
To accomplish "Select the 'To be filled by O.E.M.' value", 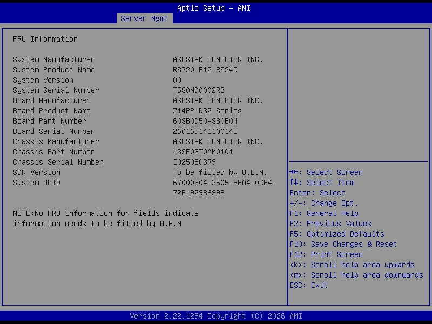I will tap(220, 172).
